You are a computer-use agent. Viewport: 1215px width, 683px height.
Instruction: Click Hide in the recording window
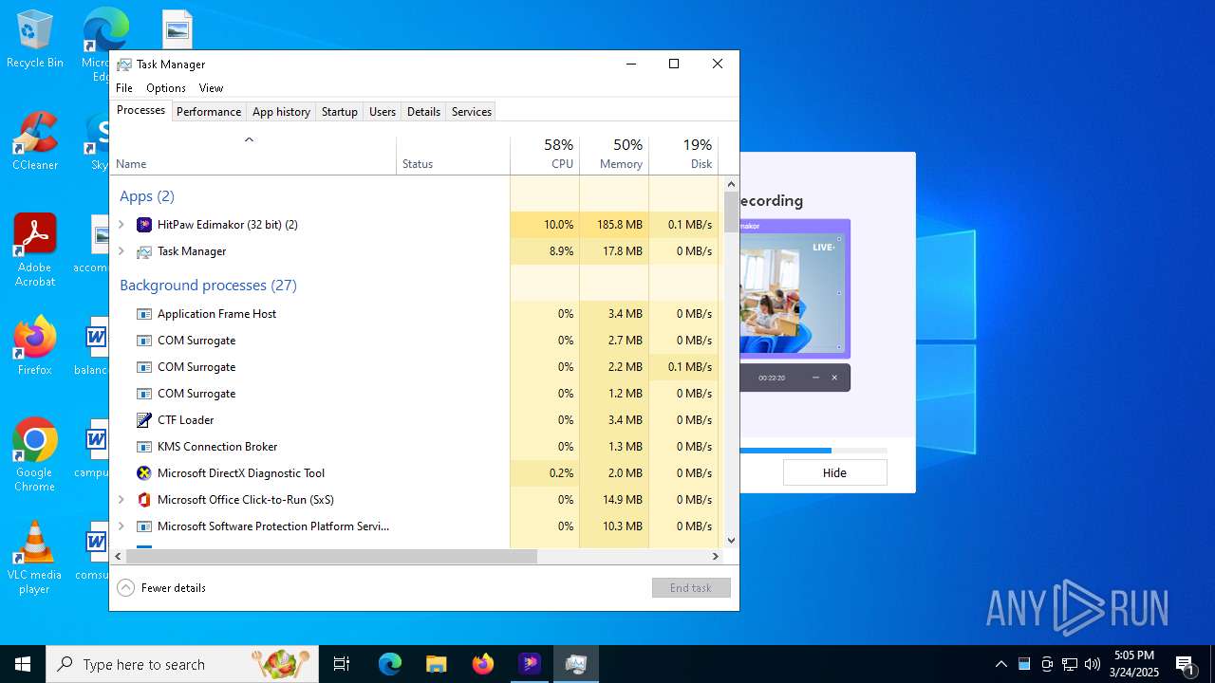tap(834, 472)
